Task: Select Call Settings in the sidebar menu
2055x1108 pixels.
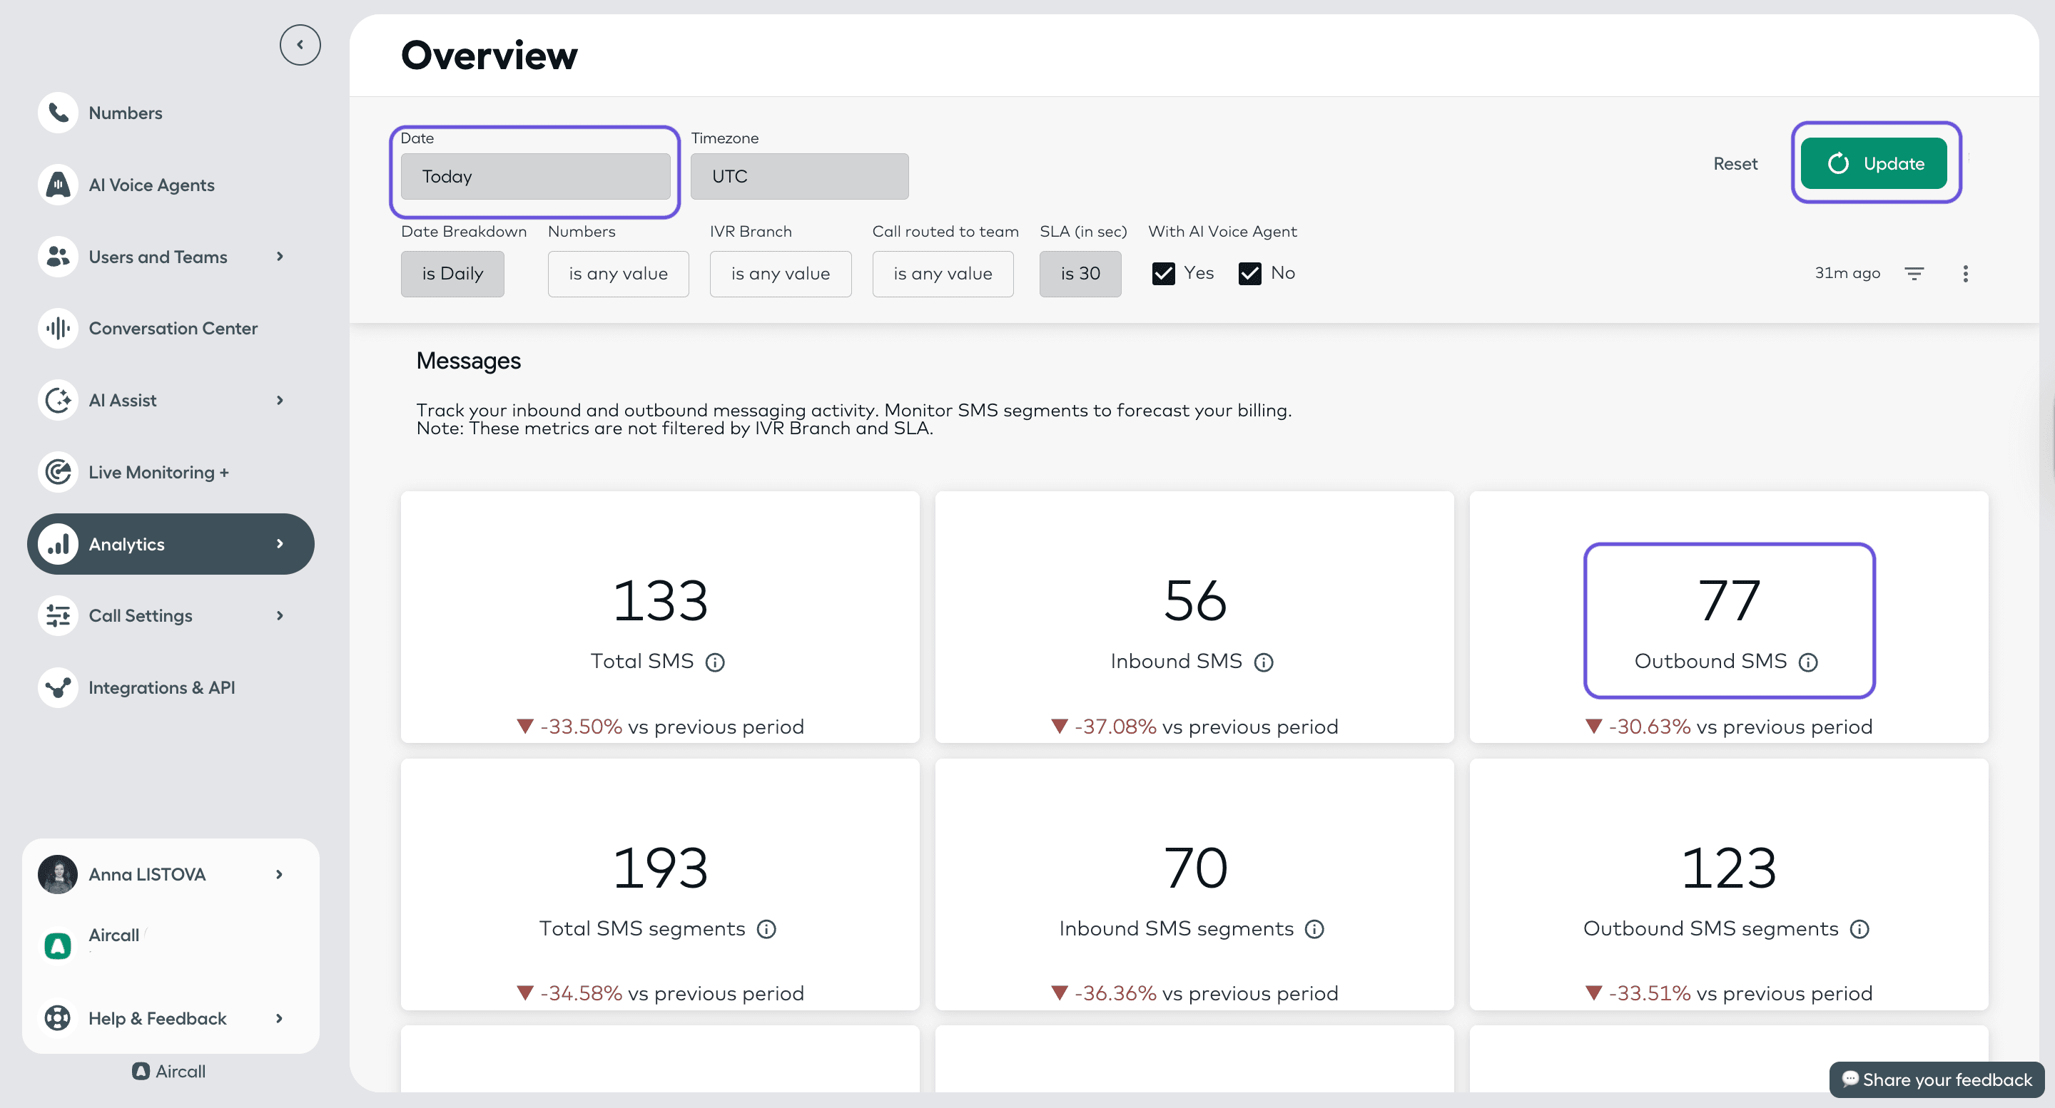Action: [x=141, y=615]
